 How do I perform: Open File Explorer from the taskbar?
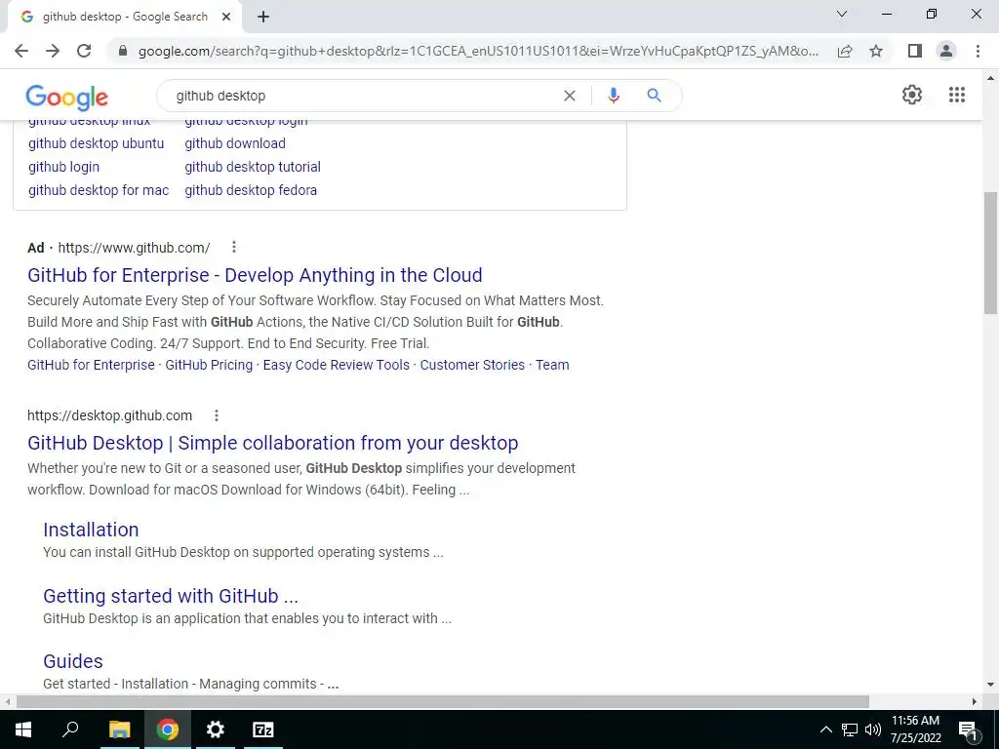point(119,729)
